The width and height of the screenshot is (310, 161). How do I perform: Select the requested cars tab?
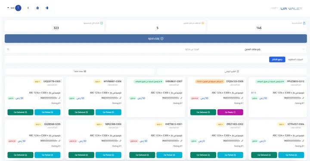(x=295, y=59)
